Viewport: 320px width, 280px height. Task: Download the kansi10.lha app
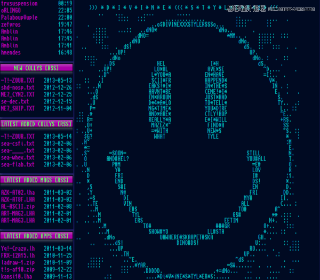(x=17, y=276)
